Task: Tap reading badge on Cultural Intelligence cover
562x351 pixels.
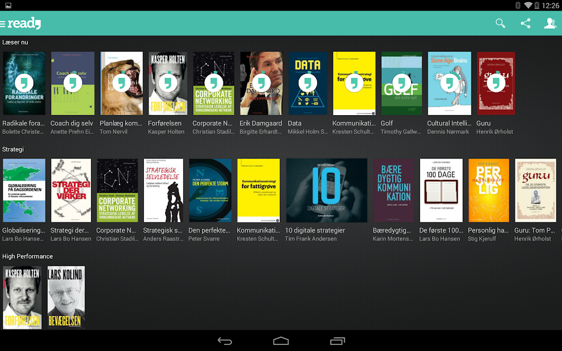Action: [x=449, y=83]
